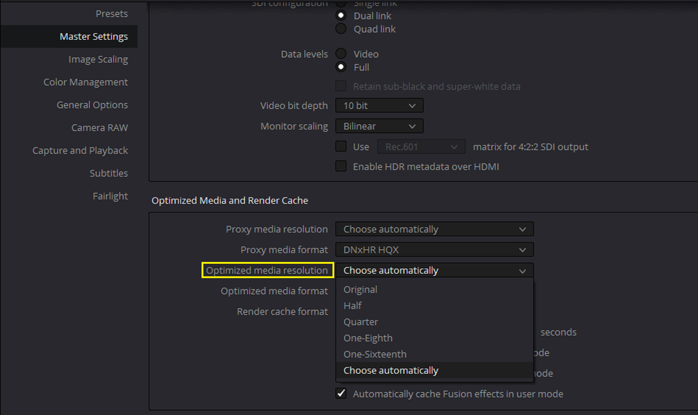
Task: Open the Presets settings page
Action: (x=111, y=14)
